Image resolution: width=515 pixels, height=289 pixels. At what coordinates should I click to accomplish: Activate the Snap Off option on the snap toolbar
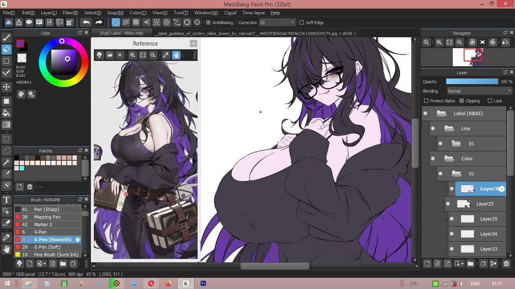116,22
